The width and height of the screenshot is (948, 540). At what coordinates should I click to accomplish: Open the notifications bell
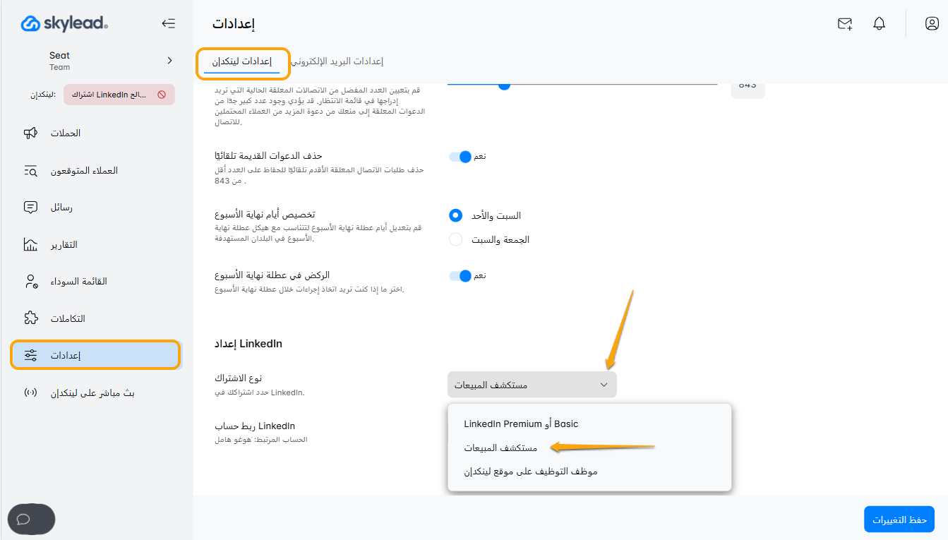coord(879,24)
